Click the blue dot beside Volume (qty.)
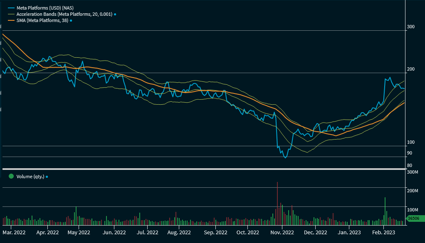 pyautogui.click(x=47, y=177)
